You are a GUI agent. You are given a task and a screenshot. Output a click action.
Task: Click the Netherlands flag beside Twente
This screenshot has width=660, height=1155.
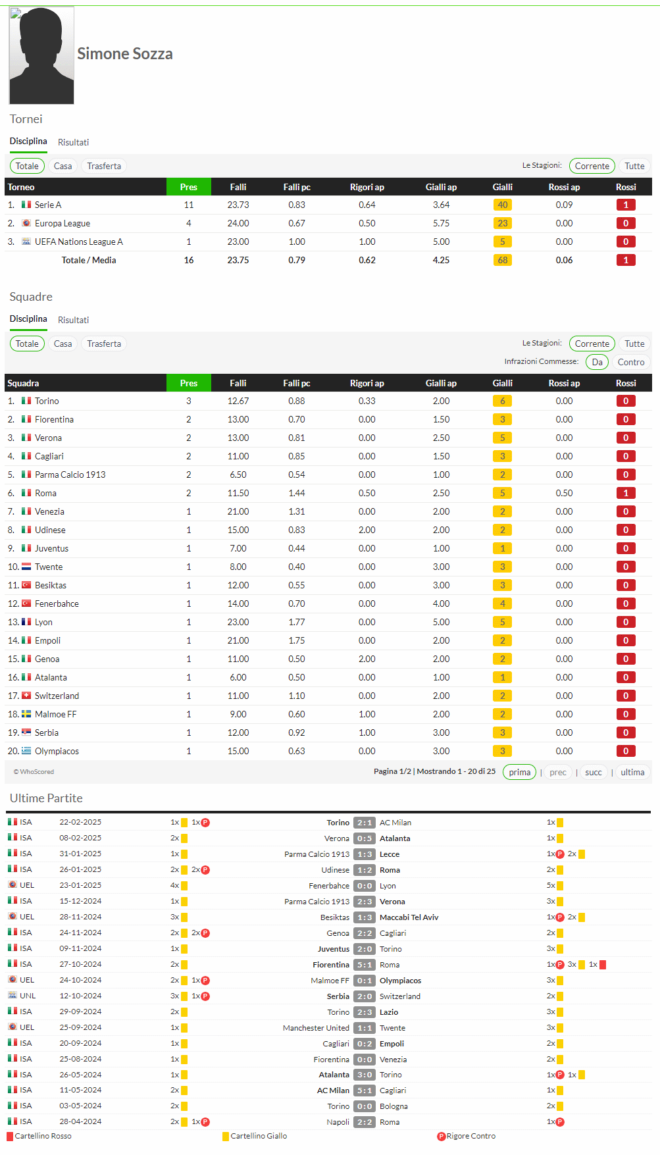click(x=26, y=567)
